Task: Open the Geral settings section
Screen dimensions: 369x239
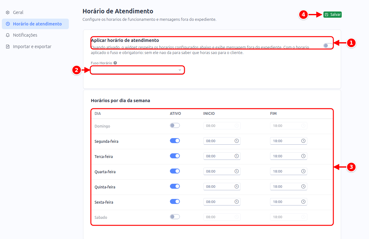Action: pyautogui.click(x=35, y=12)
